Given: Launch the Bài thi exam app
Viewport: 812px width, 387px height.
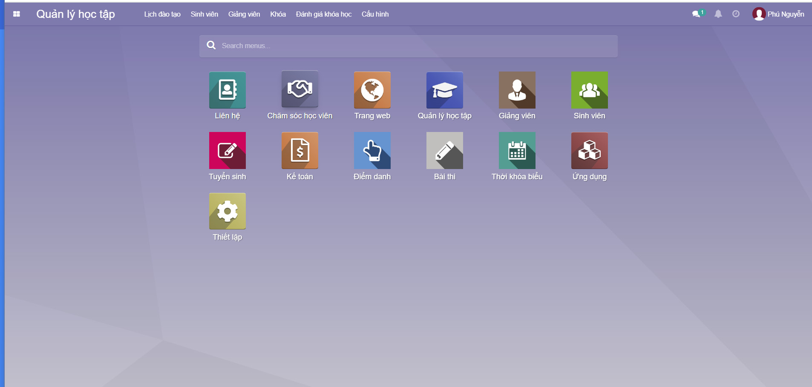Looking at the screenshot, I should click(444, 150).
